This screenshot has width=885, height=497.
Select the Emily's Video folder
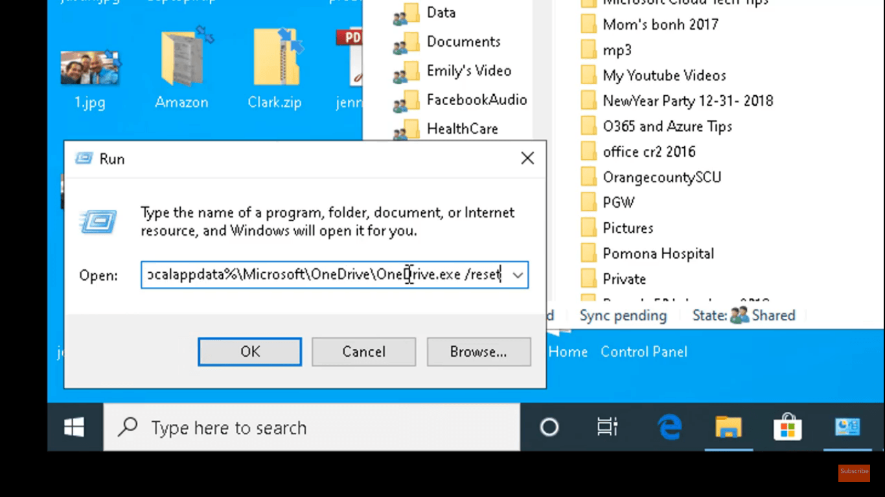tap(468, 71)
